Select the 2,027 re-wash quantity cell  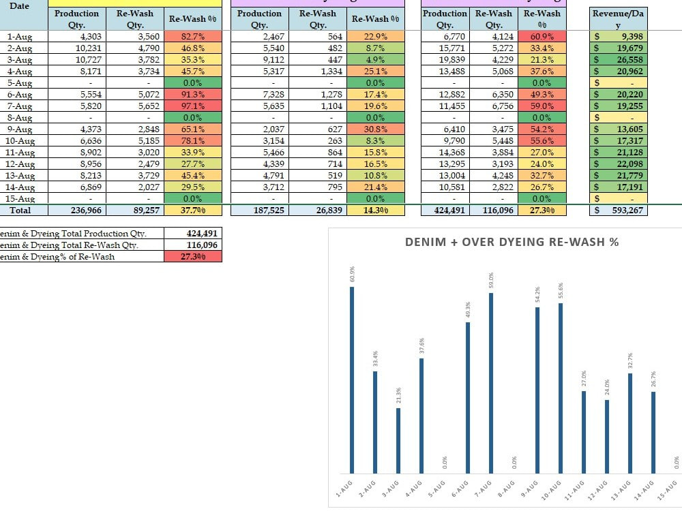point(135,187)
